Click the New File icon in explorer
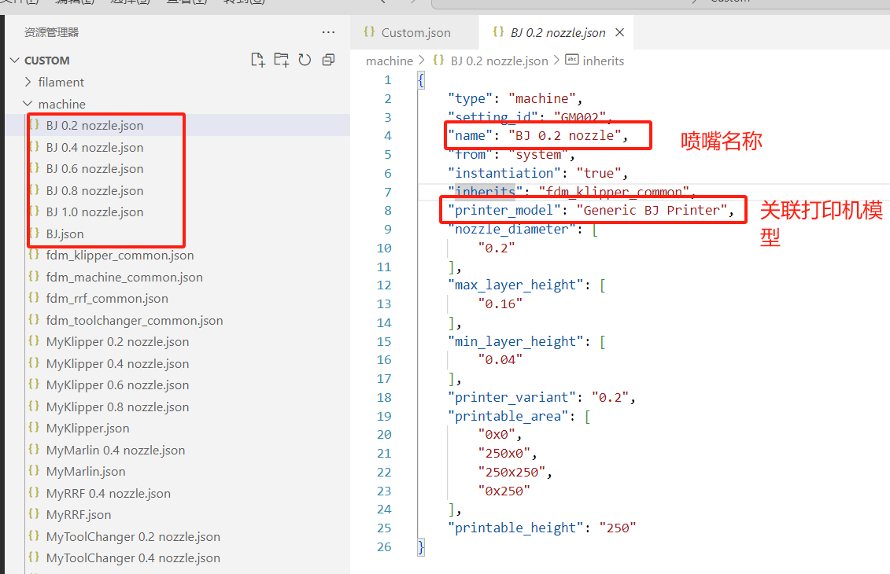The width and height of the screenshot is (890, 574). 257,60
